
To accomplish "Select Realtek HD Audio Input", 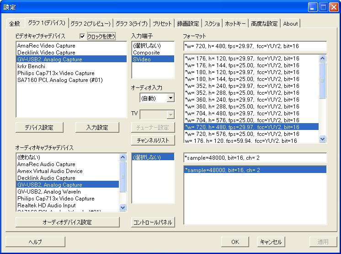I will pyautogui.click(x=68, y=205).
